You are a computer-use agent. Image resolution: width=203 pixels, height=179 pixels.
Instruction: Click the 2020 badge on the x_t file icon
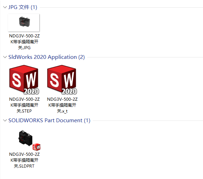(x=69, y=91)
